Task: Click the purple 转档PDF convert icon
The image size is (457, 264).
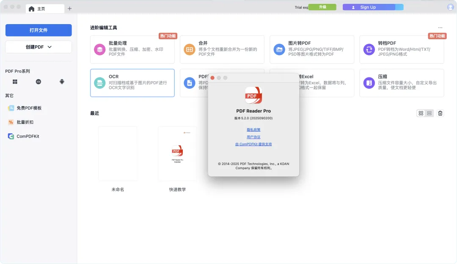Action: pyautogui.click(x=369, y=49)
